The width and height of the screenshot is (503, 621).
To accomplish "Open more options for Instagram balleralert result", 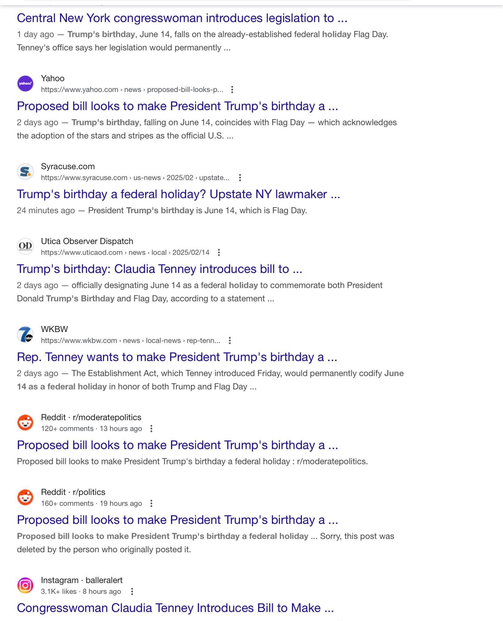I will click(x=132, y=592).
